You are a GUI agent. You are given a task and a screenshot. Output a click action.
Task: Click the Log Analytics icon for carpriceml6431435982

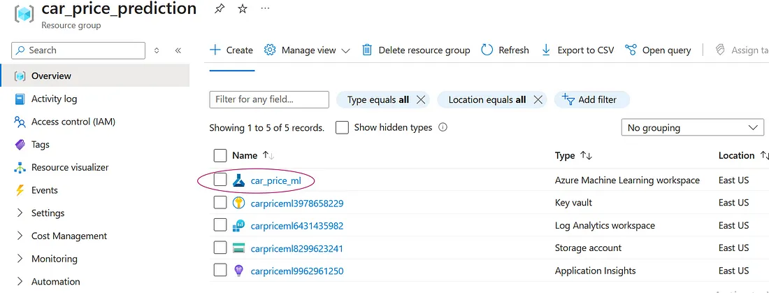click(x=238, y=225)
